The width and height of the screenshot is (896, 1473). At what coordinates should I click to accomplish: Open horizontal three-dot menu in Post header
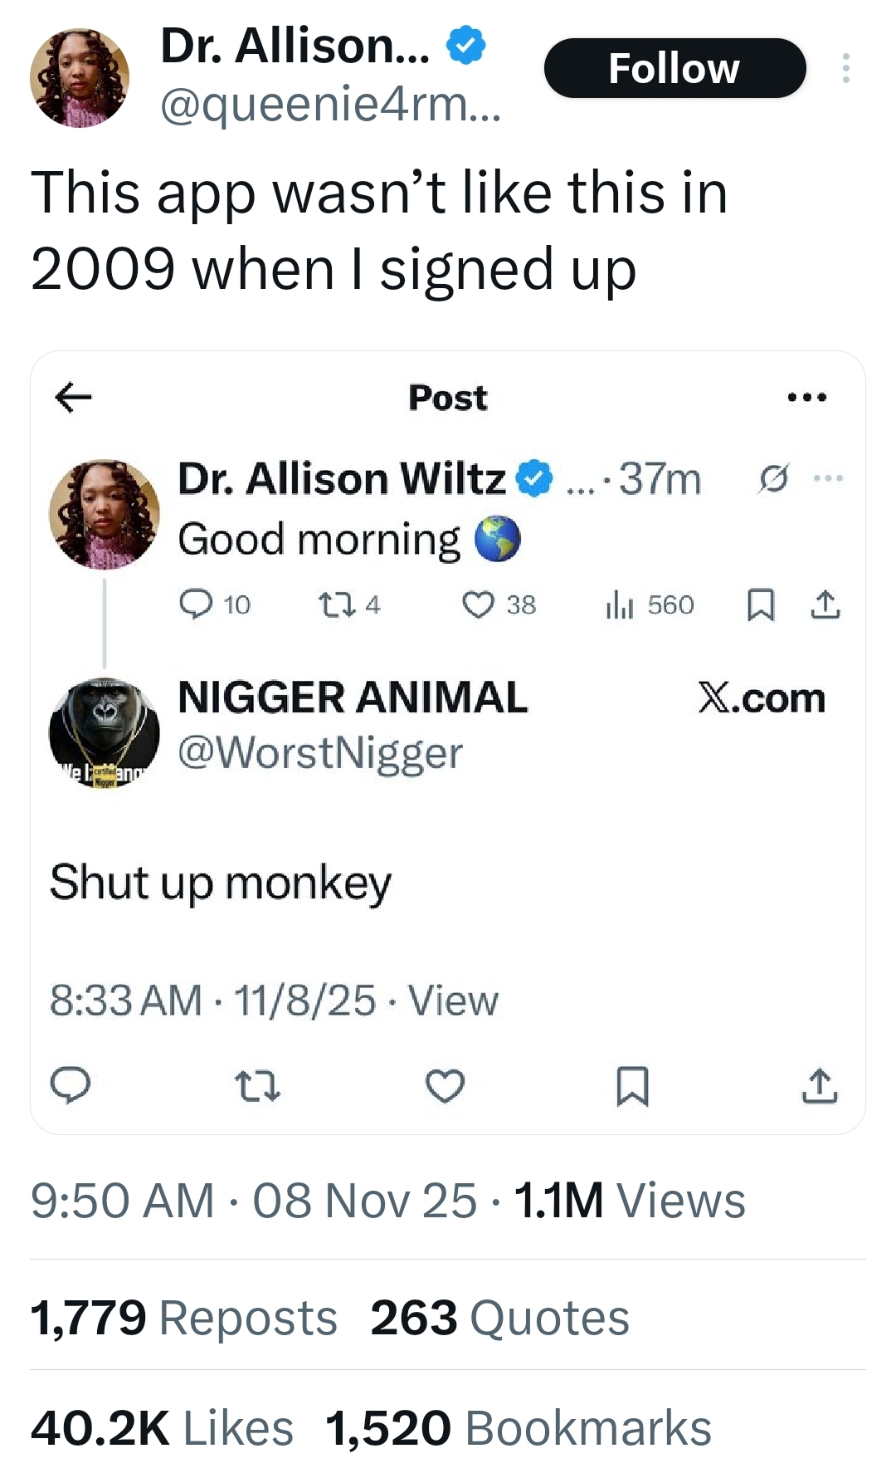[807, 398]
